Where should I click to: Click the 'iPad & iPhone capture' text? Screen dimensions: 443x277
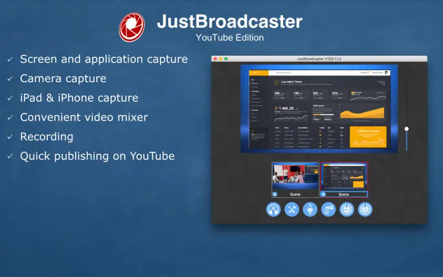pyautogui.click(x=79, y=98)
